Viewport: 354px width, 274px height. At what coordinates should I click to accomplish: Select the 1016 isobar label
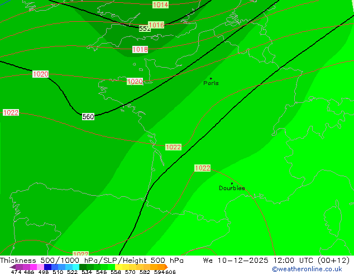(156, 25)
